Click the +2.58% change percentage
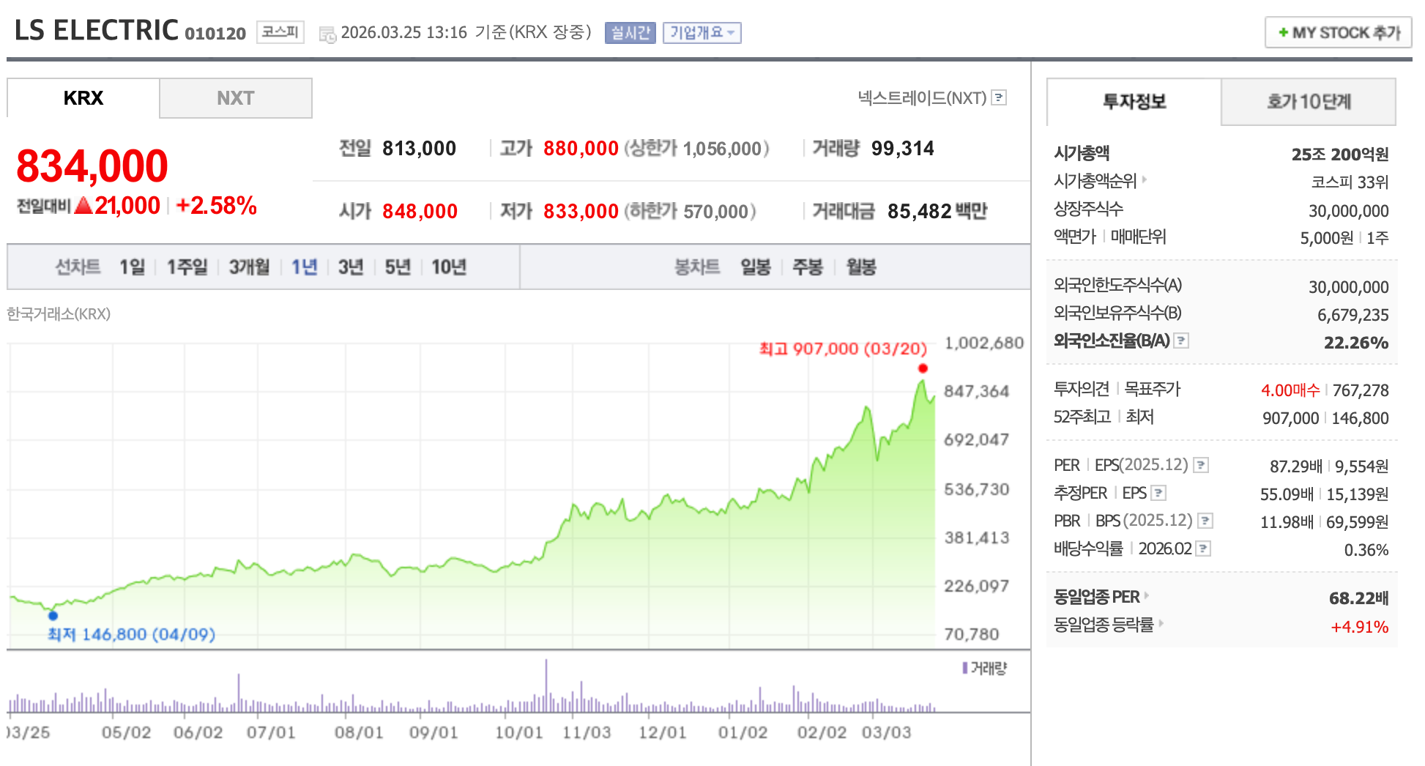This screenshot has height=766, width=1425. coord(217,206)
